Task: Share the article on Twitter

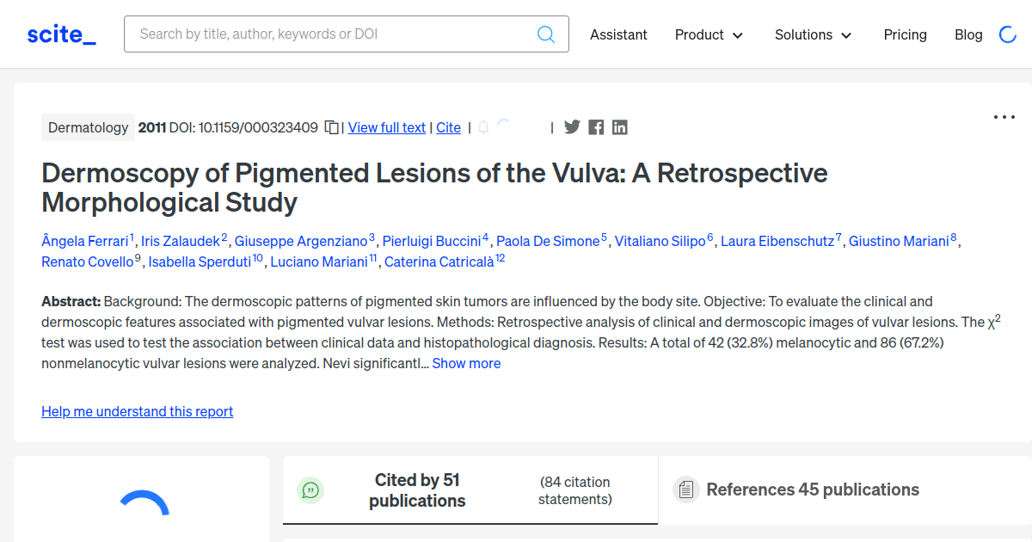Action: click(572, 126)
